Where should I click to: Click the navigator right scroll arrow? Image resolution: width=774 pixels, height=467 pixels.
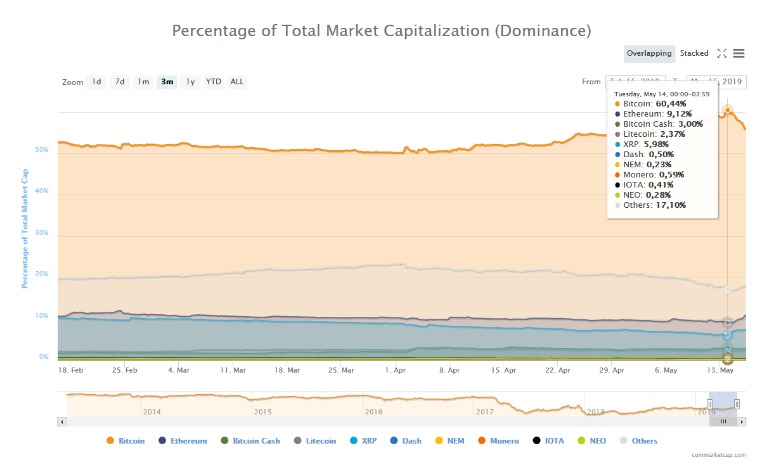tap(742, 421)
